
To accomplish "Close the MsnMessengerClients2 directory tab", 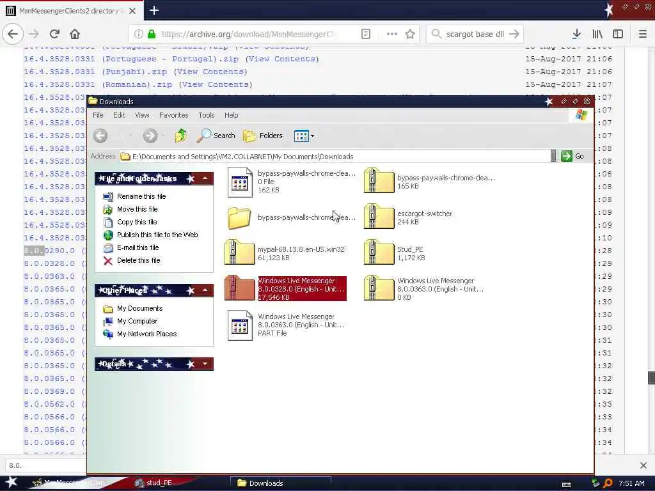I will (x=132, y=11).
